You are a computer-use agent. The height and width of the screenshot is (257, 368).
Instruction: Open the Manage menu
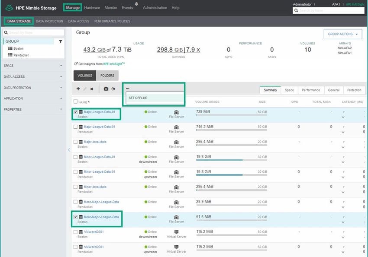(x=73, y=8)
